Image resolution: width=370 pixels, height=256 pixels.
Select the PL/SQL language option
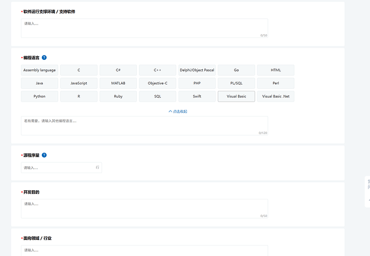(x=236, y=83)
